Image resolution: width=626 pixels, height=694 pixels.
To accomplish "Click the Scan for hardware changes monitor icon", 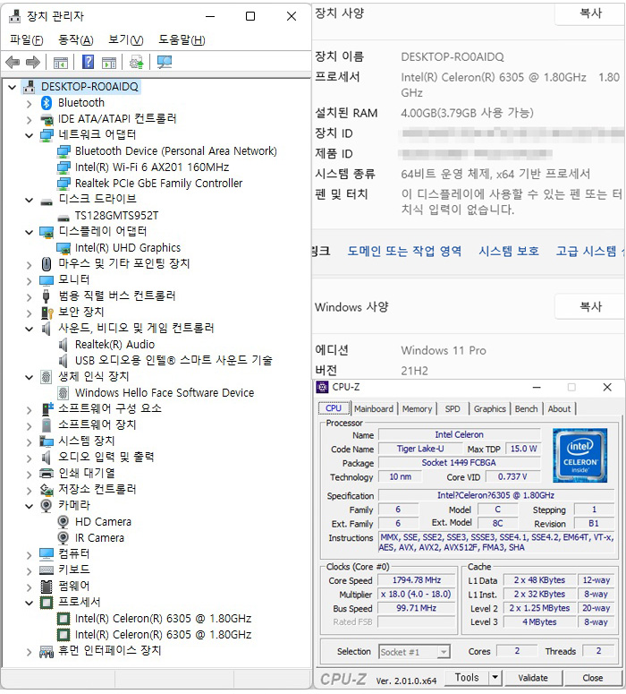I will 165,63.
